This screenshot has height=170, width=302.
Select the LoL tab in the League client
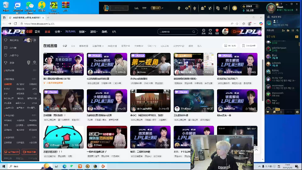click(137, 8)
